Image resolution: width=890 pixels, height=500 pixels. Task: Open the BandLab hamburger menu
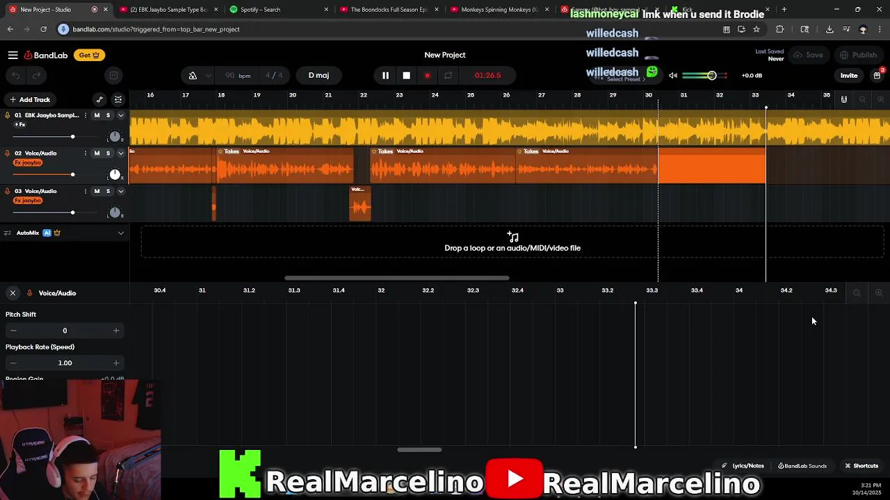[13, 55]
